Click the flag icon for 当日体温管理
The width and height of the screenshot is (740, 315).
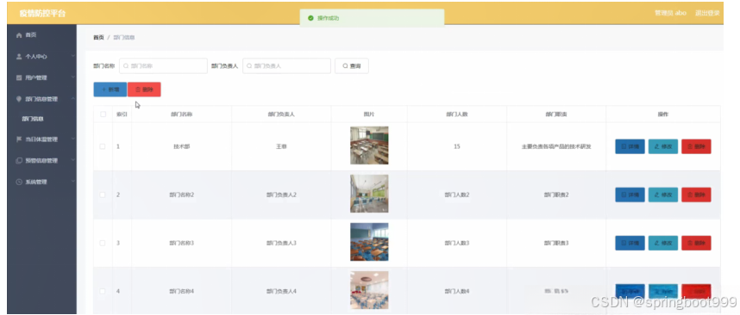19,139
